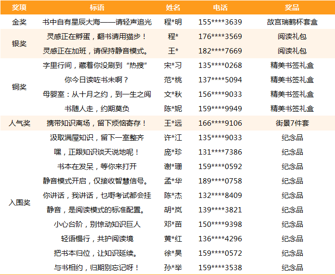This screenshot has height=275, width=335.
Task: Select the 铜奖 award cell
Action: pyautogui.click(x=19, y=87)
